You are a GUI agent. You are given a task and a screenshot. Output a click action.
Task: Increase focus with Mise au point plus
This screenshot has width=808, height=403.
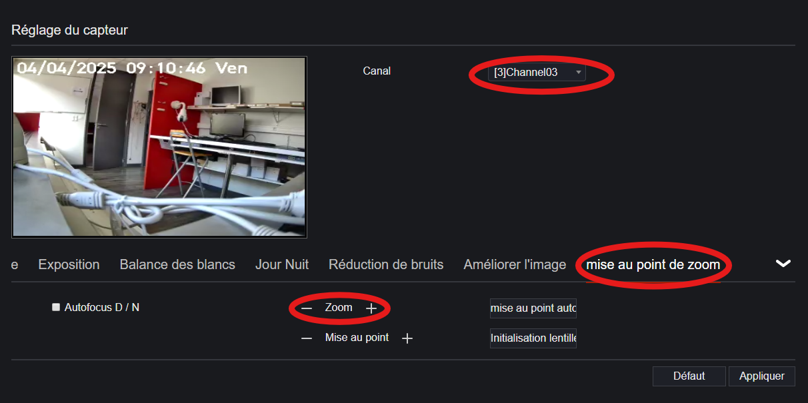(x=407, y=338)
